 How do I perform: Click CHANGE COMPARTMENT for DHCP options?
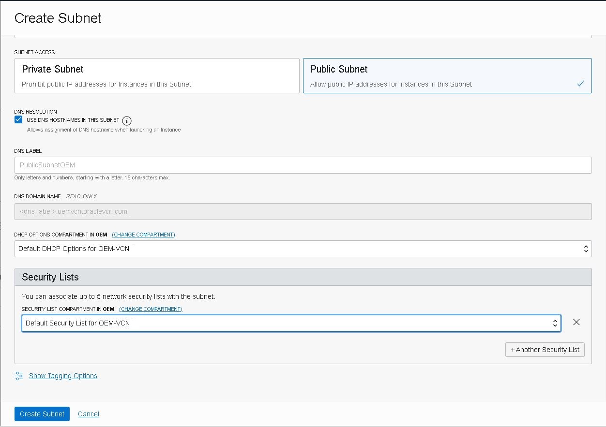(143, 235)
